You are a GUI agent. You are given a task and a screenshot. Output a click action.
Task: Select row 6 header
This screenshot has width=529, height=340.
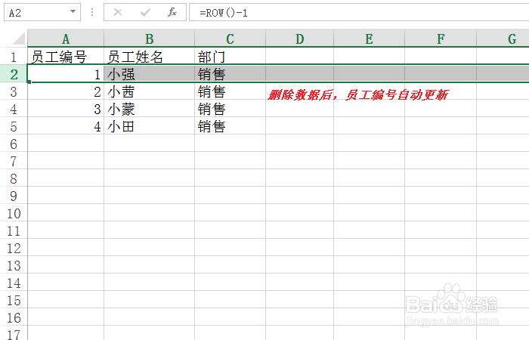point(14,144)
